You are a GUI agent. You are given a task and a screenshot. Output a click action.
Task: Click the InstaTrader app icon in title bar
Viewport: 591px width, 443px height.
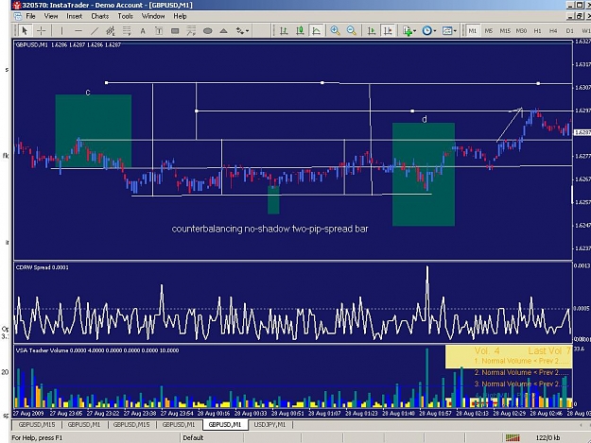click(x=17, y=6)
